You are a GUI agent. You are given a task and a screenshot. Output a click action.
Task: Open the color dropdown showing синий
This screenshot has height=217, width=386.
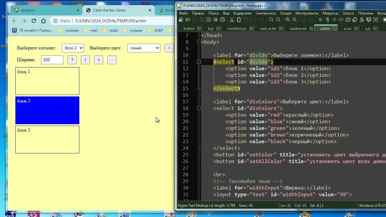tap(144, 48)
